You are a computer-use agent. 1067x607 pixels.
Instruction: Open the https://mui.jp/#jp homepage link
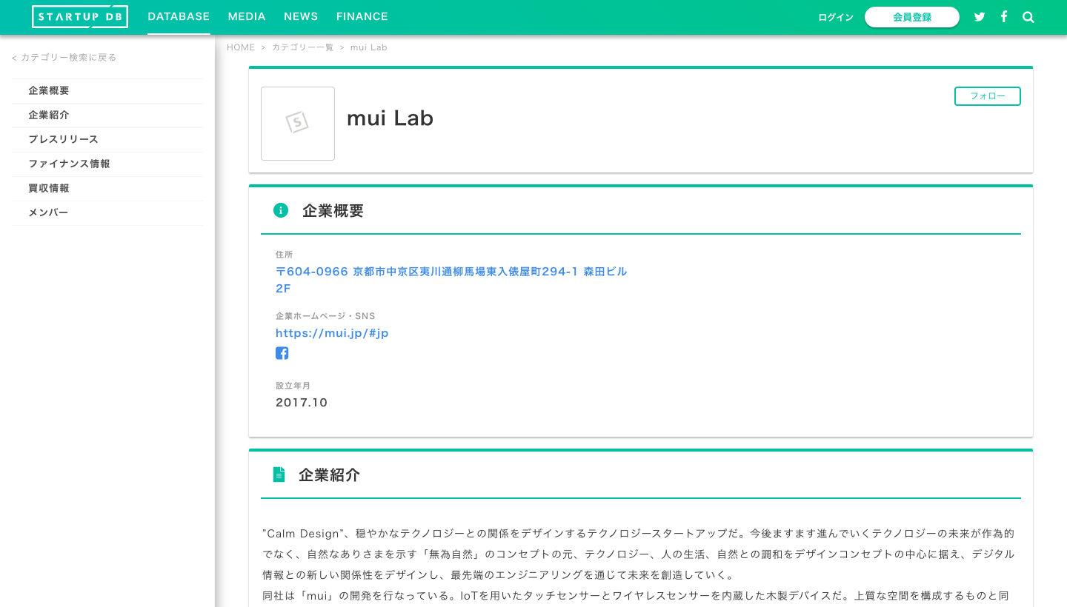(332, 333)
